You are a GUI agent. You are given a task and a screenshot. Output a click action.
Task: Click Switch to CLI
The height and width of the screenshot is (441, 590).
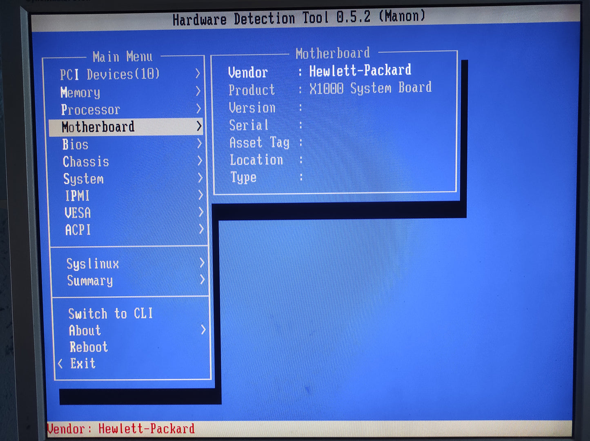click(x=111, y=313)
